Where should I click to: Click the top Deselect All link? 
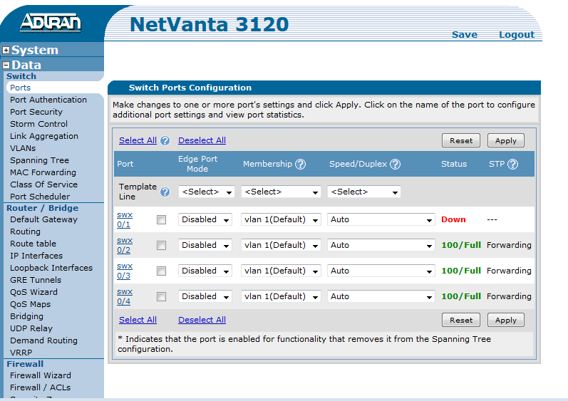tap(202, 140)
